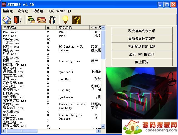This screenshot has width=178, height=135.
Task: Open the hammer and screwdriver settings icon
Action: [52, 20]
